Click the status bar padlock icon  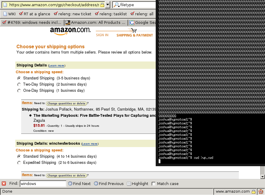(254, 191)
